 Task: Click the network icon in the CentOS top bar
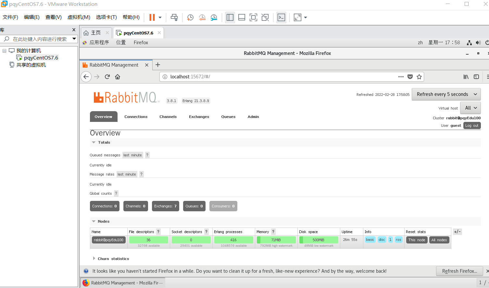(469, 43)
